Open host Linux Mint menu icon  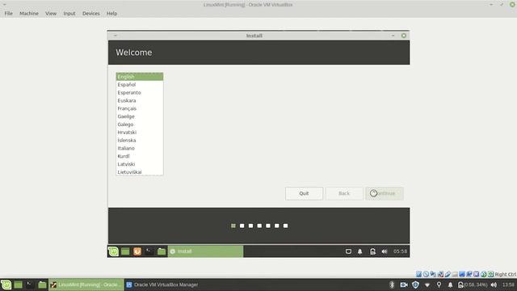(6, 285)
